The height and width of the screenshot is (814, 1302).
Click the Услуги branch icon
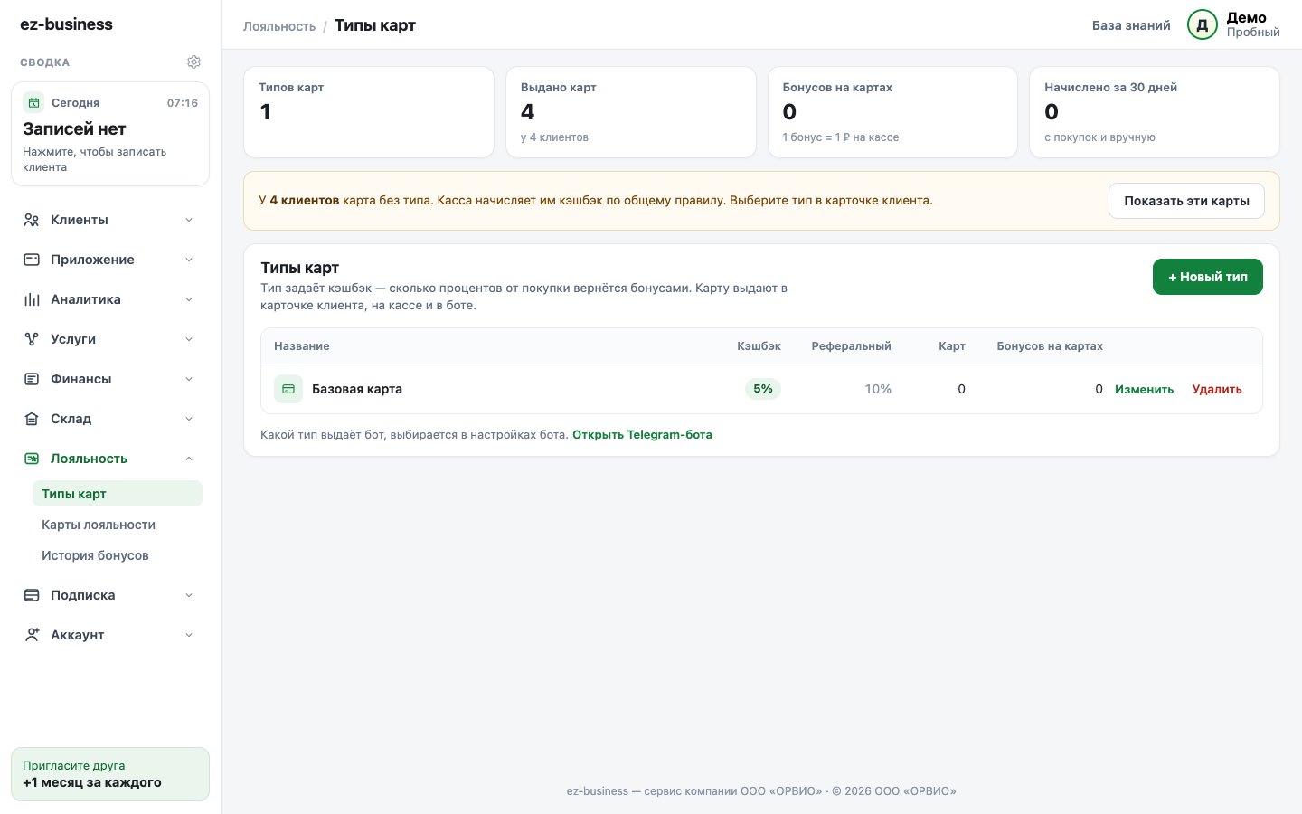click(x=32, y=339)
